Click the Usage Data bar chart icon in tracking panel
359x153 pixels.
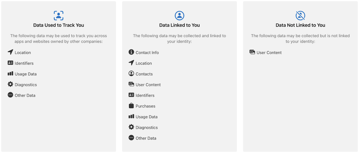(x=10, y=74)
